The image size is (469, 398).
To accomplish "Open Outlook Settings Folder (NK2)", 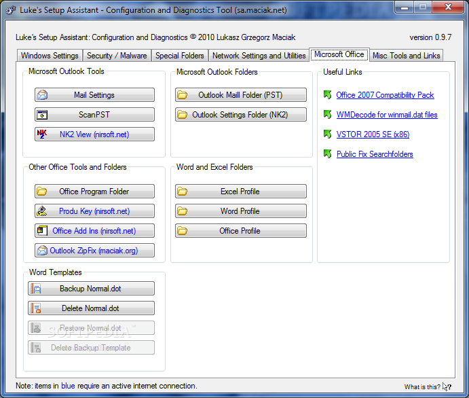I will (241, 115).
